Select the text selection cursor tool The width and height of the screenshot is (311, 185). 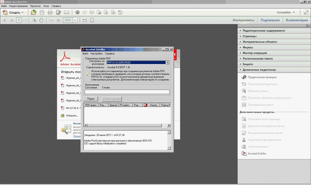[34, 20]
